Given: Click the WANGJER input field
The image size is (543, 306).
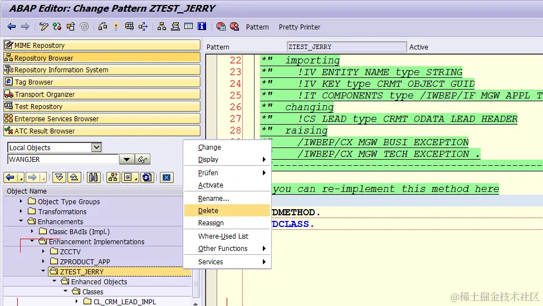Looking at the screenshot, I should point(63,159).
